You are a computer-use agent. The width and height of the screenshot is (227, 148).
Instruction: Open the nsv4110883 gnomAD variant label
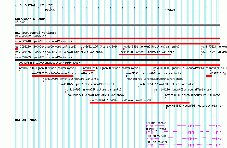tap(75, 52)
